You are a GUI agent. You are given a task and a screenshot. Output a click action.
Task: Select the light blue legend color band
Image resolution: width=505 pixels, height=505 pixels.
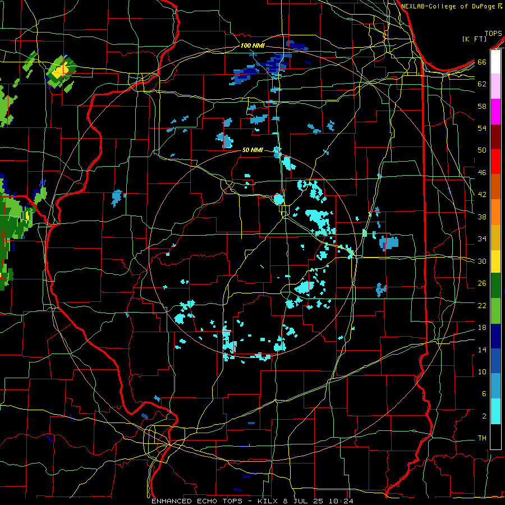[x=495, y=386]
